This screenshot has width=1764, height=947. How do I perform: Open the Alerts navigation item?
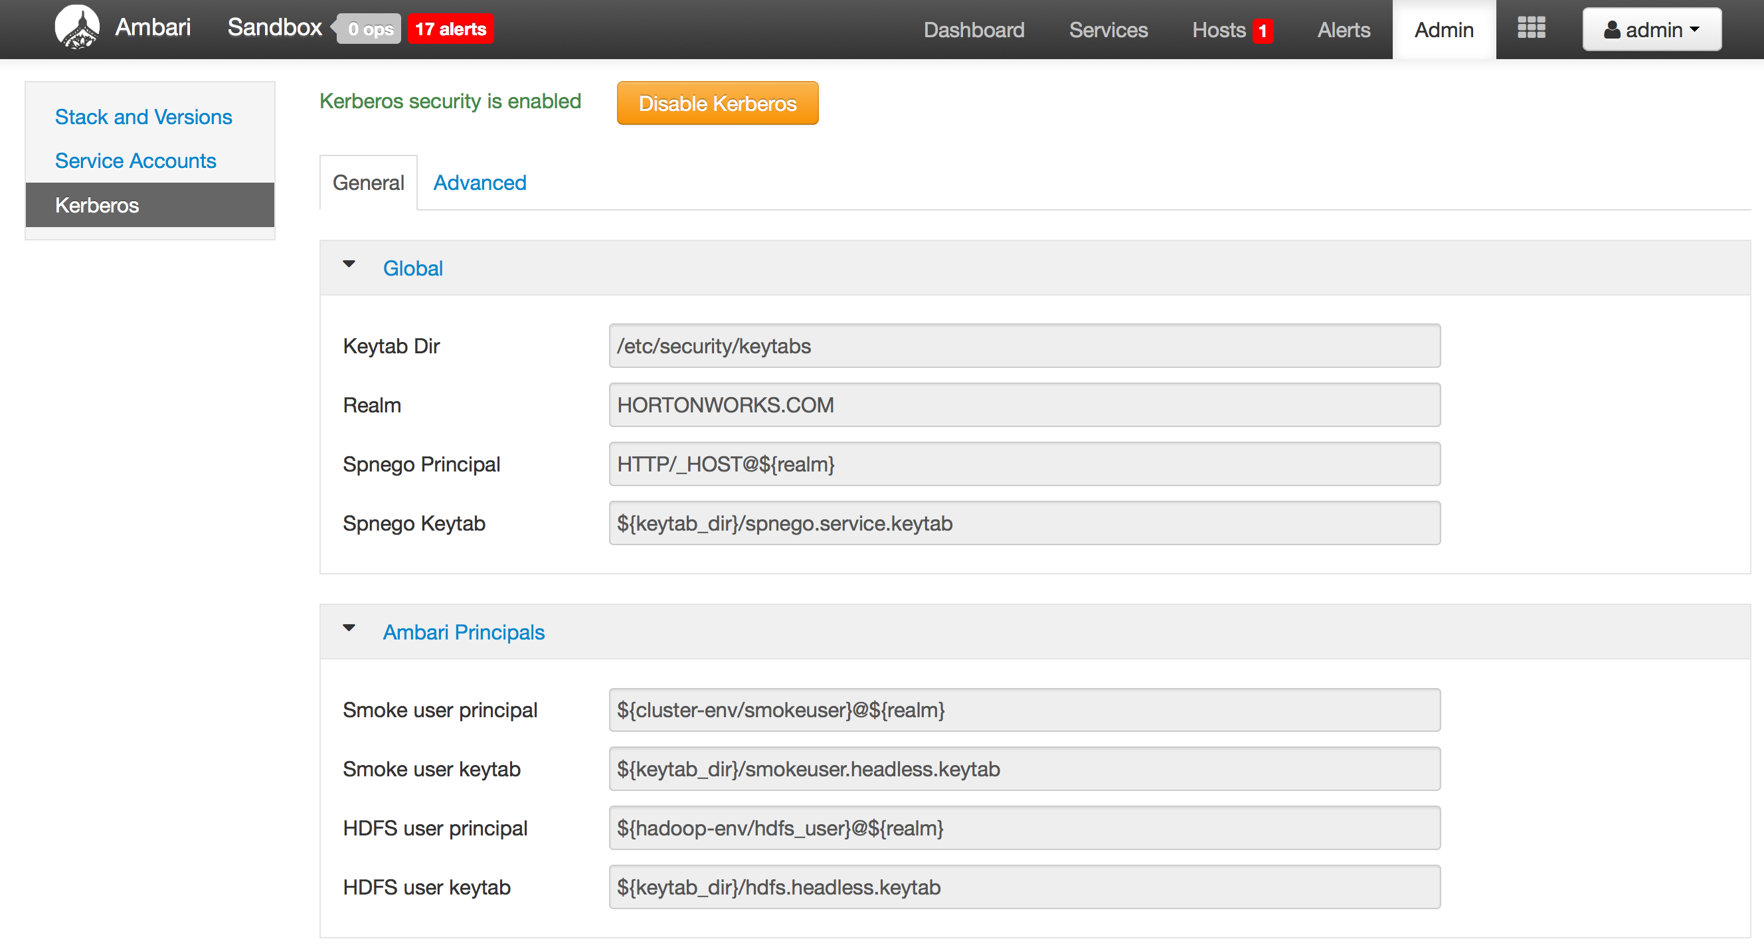(1344, 29)
